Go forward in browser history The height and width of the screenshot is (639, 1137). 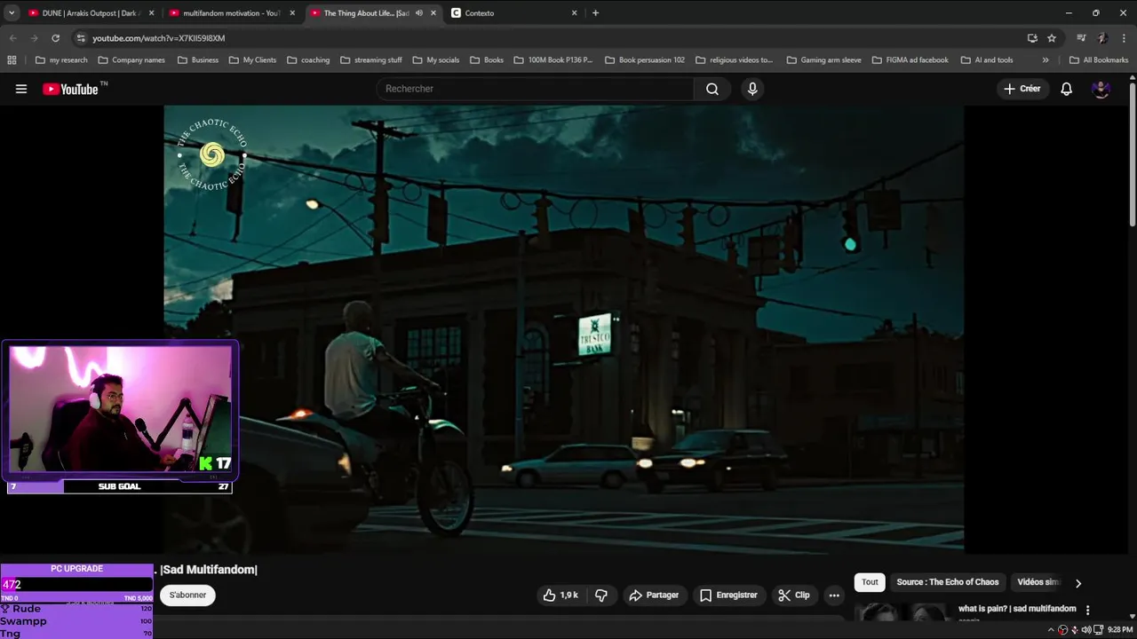point(34,38)
